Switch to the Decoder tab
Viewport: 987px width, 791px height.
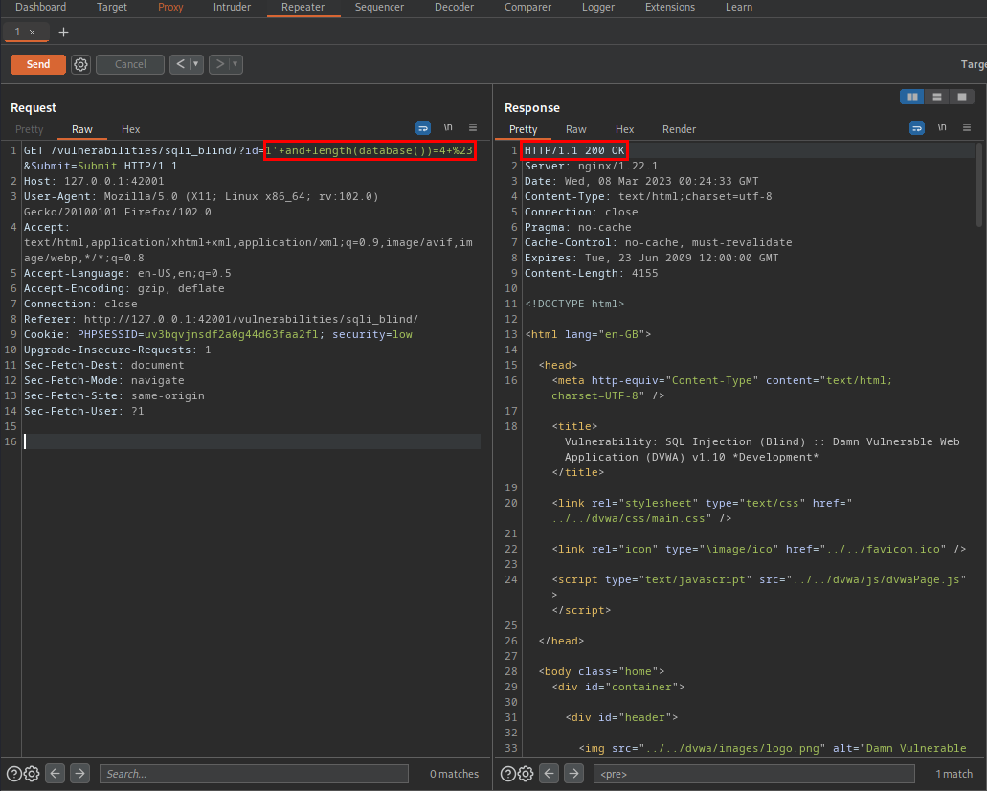(454, 7)
